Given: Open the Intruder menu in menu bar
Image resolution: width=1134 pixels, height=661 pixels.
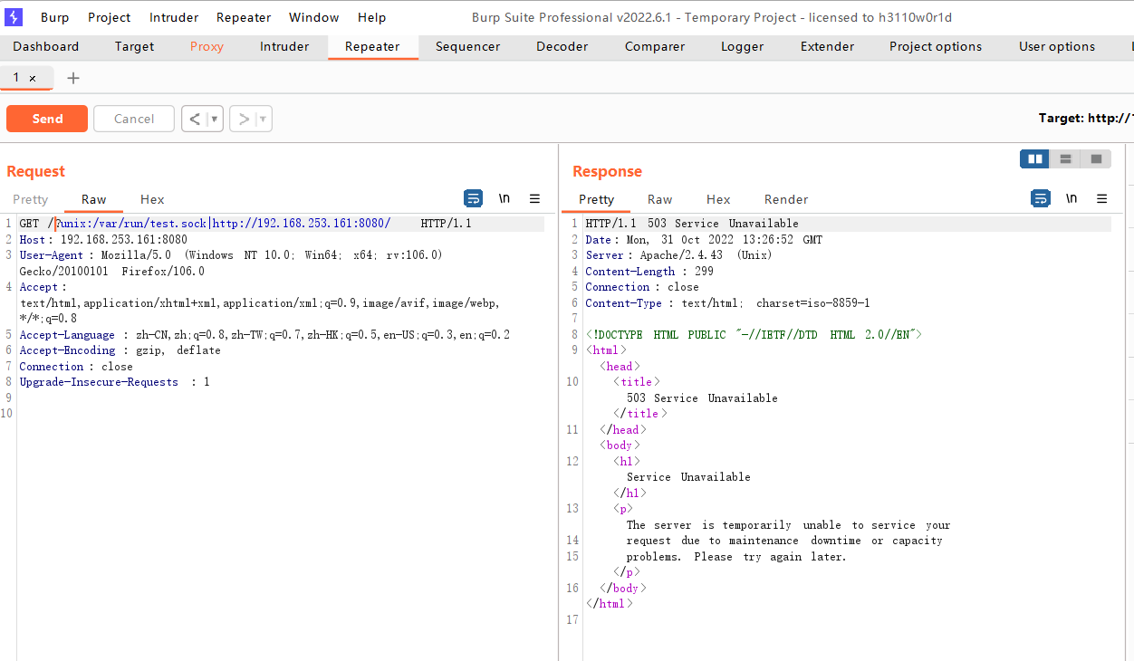Looking at the screenshot, I should [x=173, y=17].
